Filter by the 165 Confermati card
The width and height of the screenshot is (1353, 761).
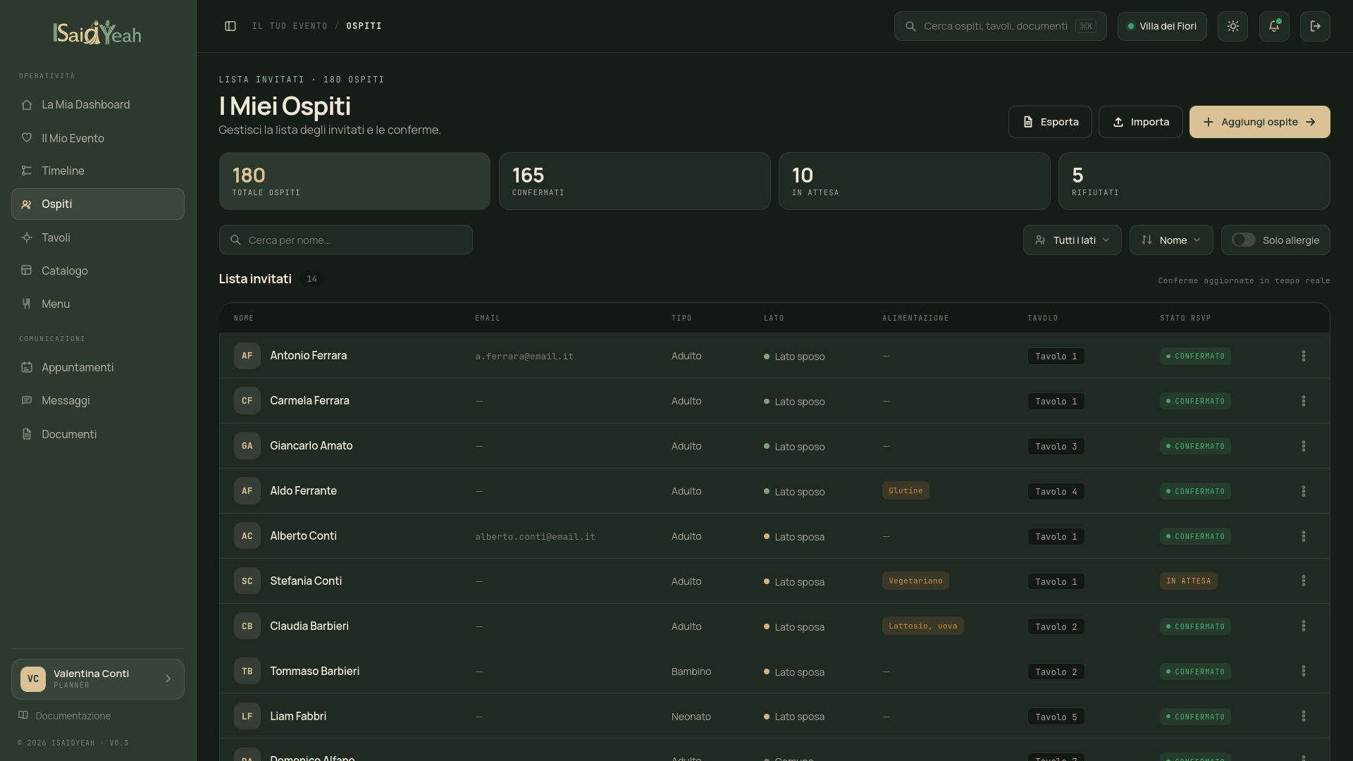634,181
